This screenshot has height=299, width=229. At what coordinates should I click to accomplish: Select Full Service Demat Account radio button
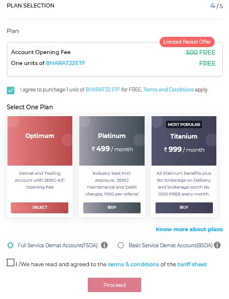tap(10, 245)
